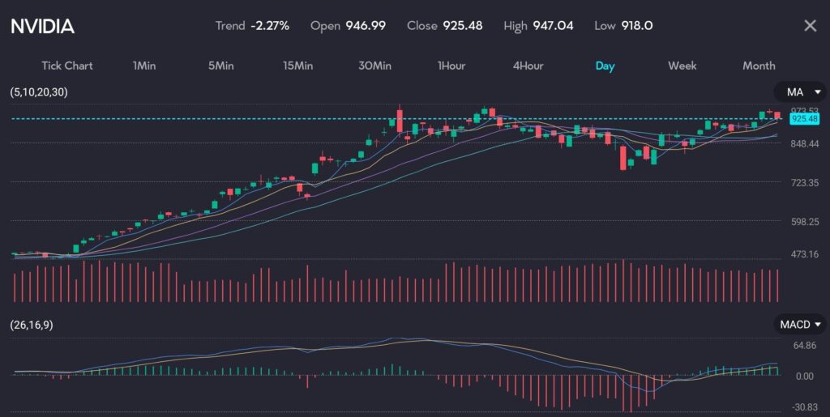Viewport: 830px width, 417px height.
Task: Select the 1Hour timeframe
Action: tap(451, 66)
